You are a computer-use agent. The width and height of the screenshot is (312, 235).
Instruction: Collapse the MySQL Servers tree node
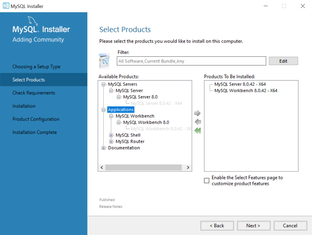[103, 84]
